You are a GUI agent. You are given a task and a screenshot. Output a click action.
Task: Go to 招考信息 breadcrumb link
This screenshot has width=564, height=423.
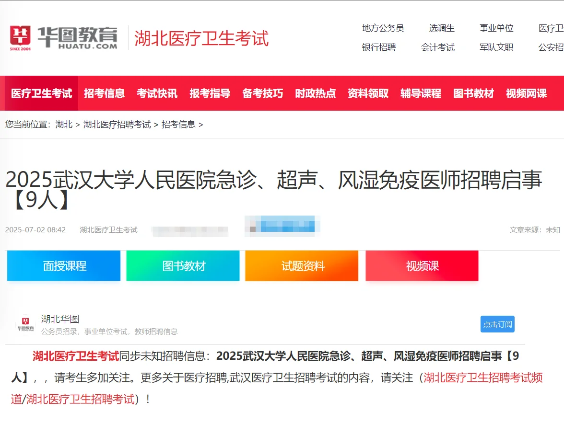(x=178, y=125)
